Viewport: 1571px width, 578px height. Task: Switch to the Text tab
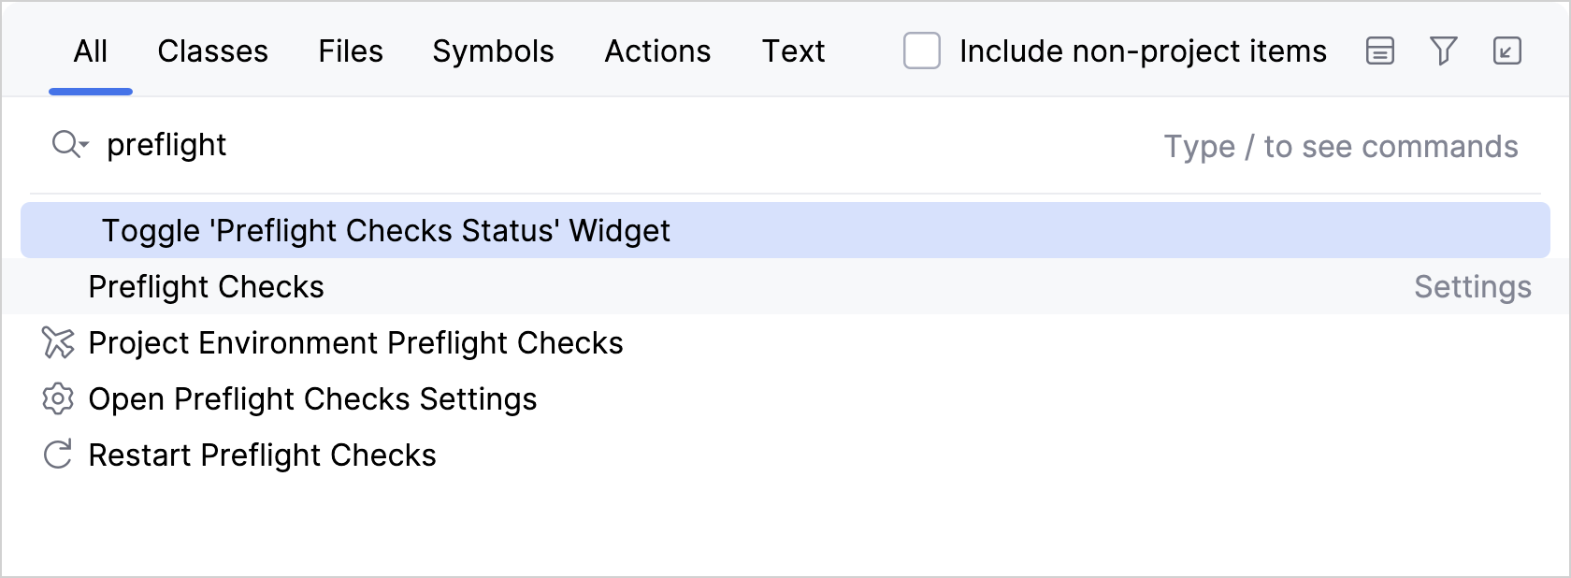point(793,51)
